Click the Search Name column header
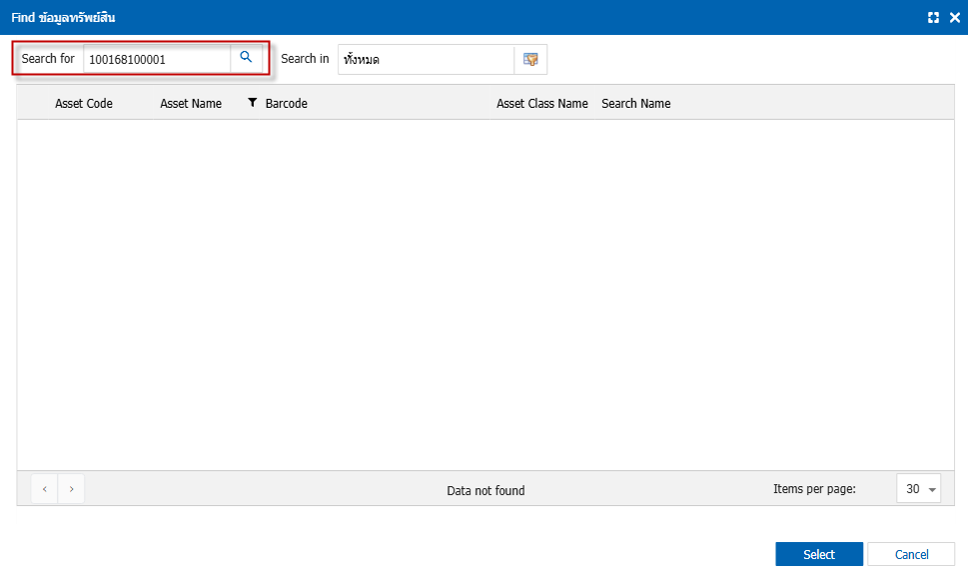 tap(636, 104)
